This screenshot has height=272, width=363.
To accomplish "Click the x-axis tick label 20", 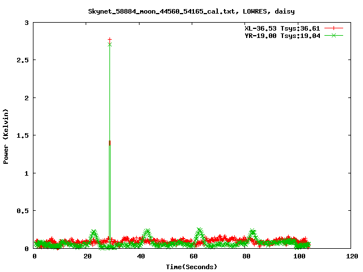I will tap(87, 256).
